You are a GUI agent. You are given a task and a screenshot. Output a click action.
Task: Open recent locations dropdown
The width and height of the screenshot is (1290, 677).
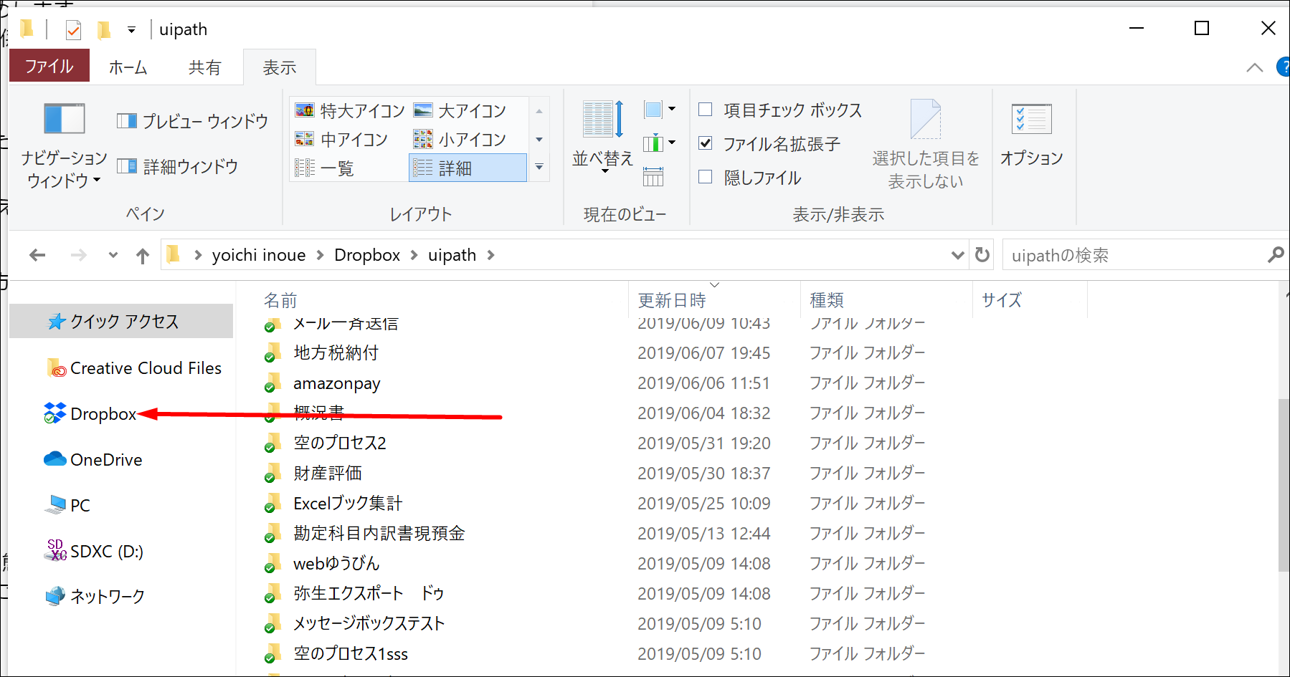(x=113, y=255)
